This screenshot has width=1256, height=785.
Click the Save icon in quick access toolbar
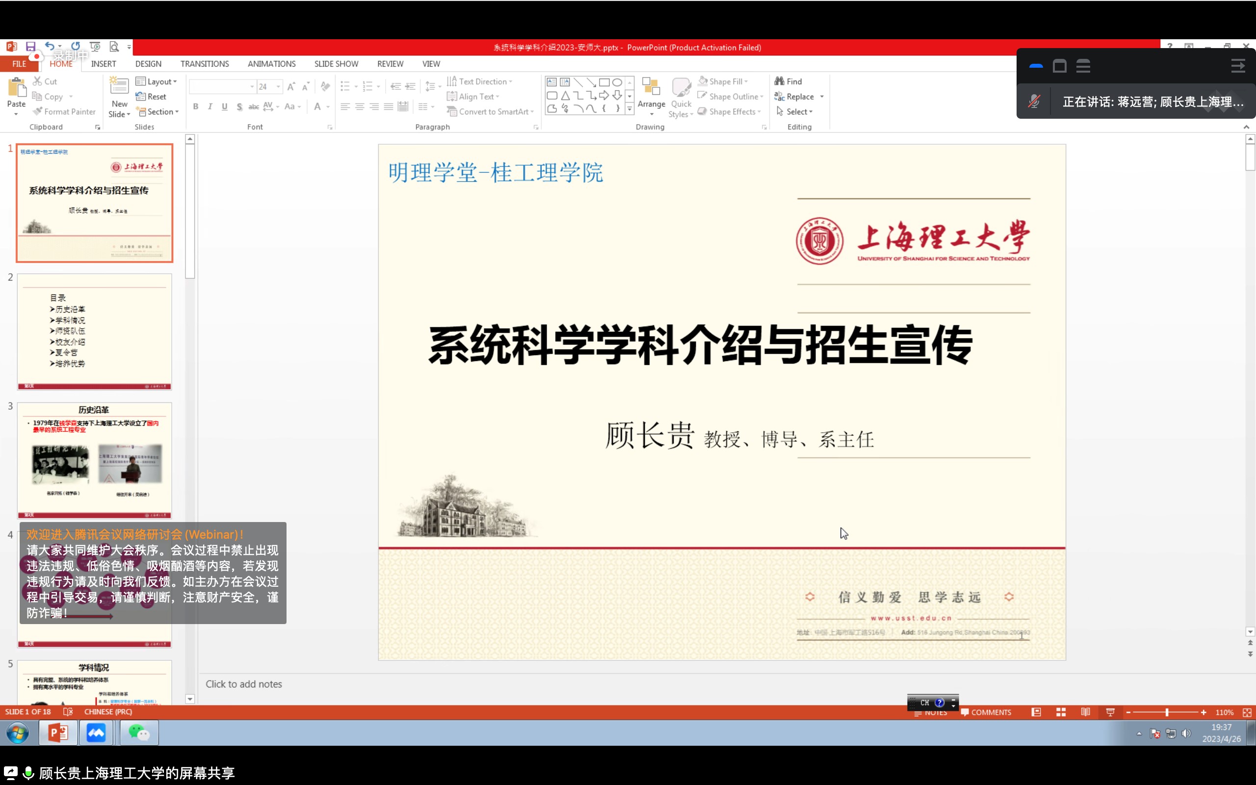[30, 47]
